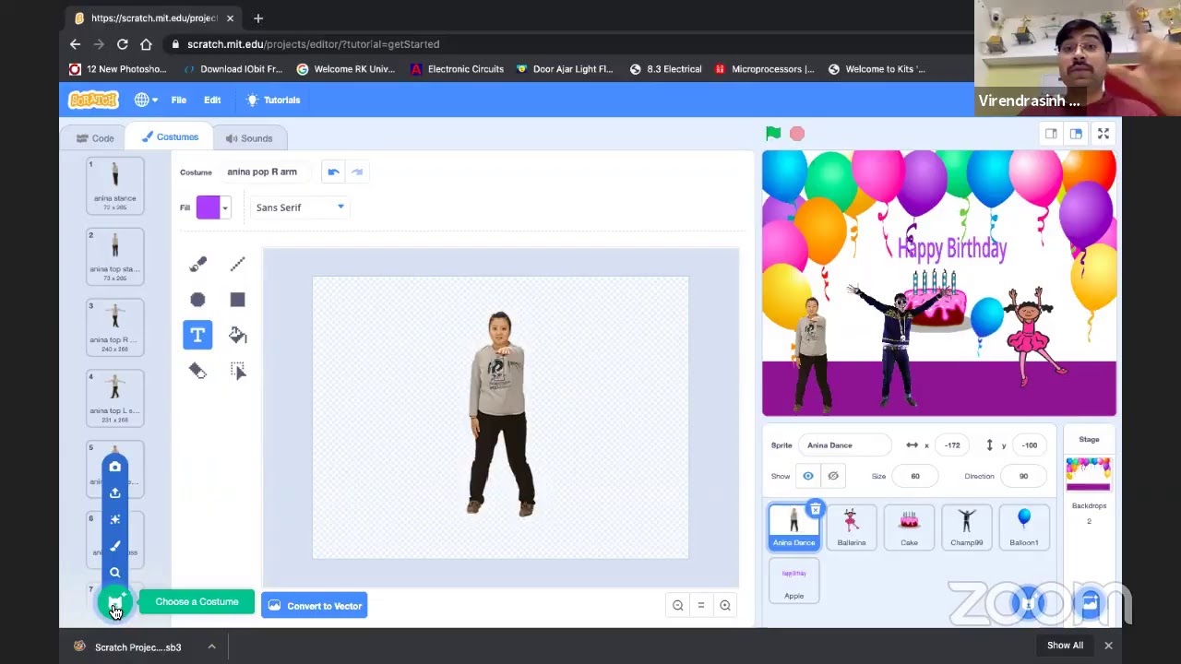Click the surprise costume sparkle icon

[x=115, y=520]
